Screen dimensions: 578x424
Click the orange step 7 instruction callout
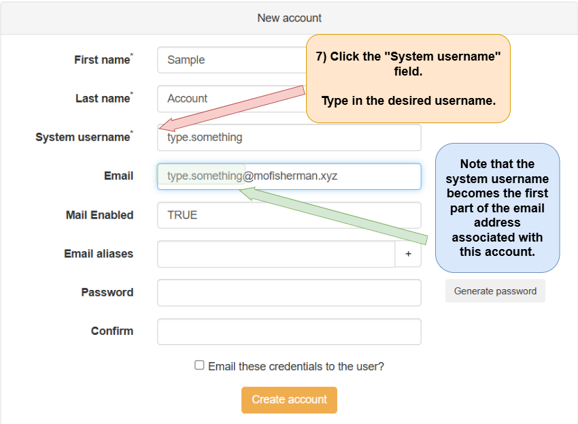(408, 78)
